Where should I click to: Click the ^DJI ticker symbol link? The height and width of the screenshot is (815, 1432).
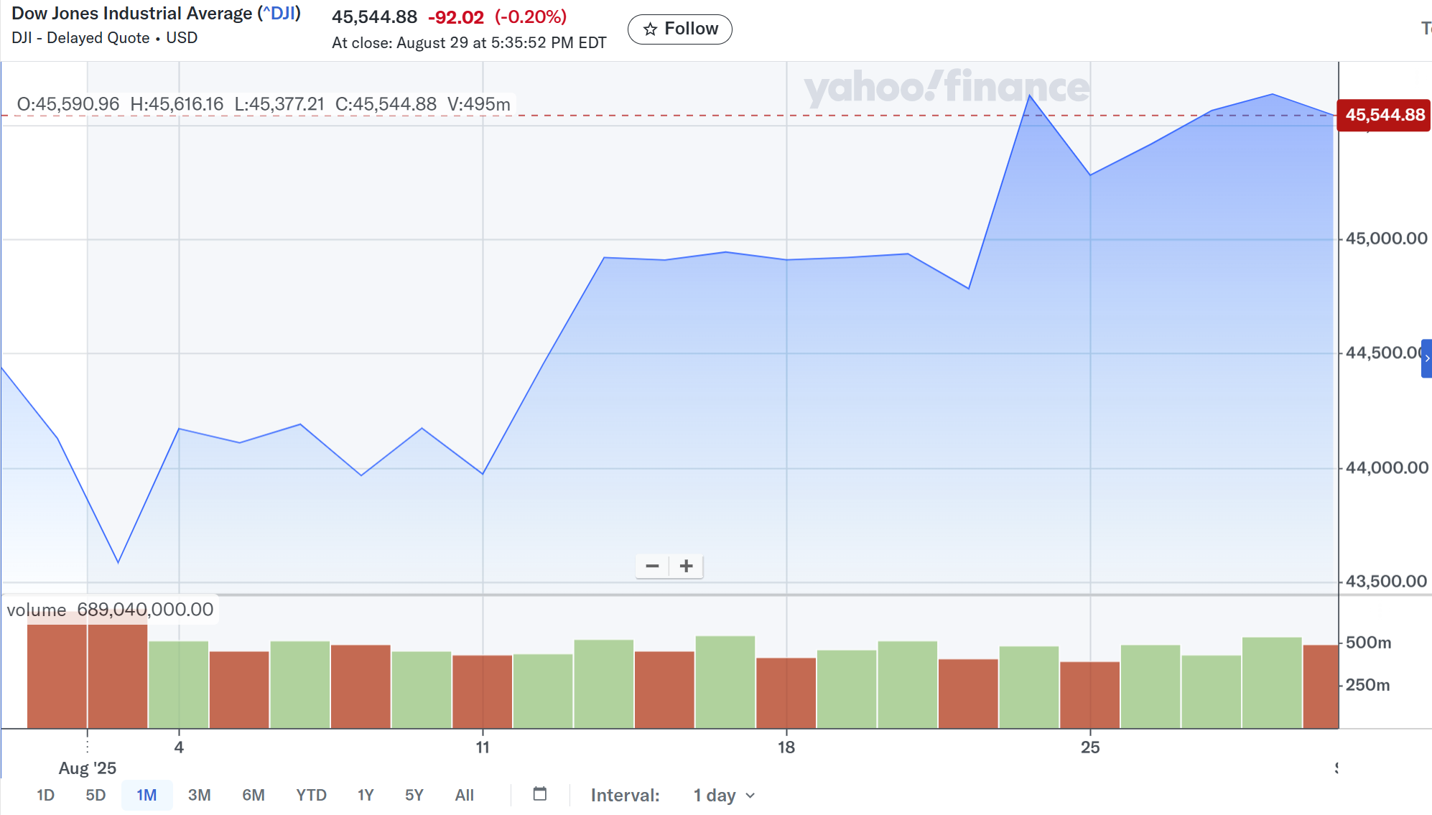(x=279, y=14)
